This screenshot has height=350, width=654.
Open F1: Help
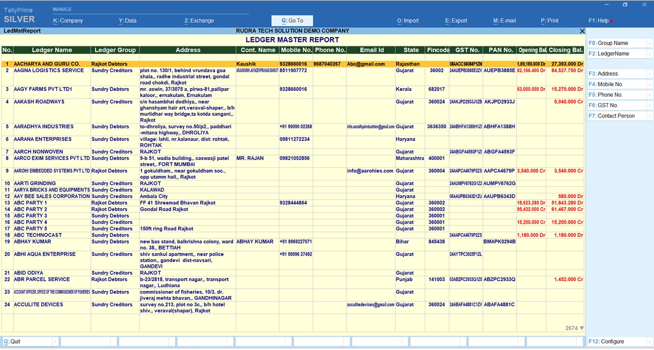coord(599,21)
